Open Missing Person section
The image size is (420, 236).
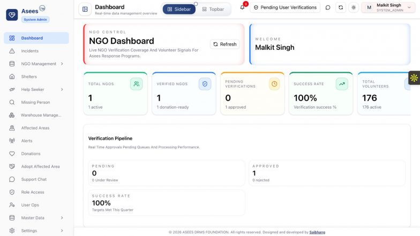point(36,102)
